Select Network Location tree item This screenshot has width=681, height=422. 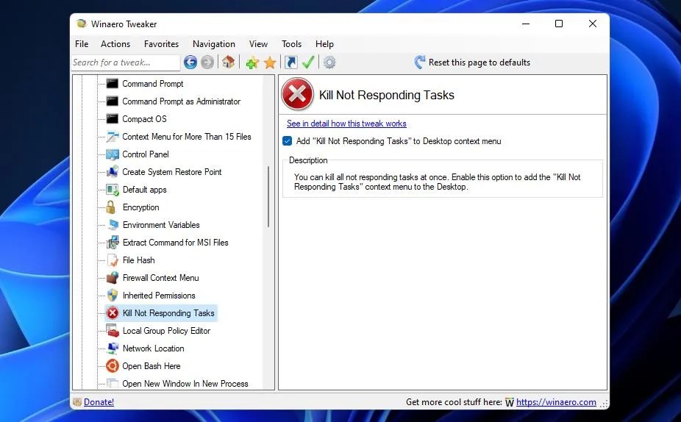tap(153, 348)
